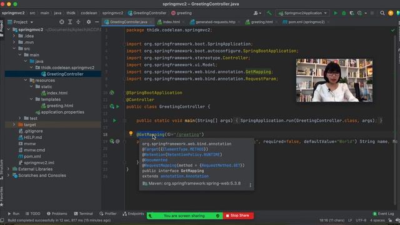
Task: Click the LF line separator in status bar
Action: 350,220
